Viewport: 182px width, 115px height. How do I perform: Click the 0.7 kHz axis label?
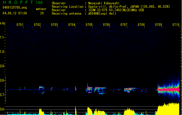(x=2, y=95)
